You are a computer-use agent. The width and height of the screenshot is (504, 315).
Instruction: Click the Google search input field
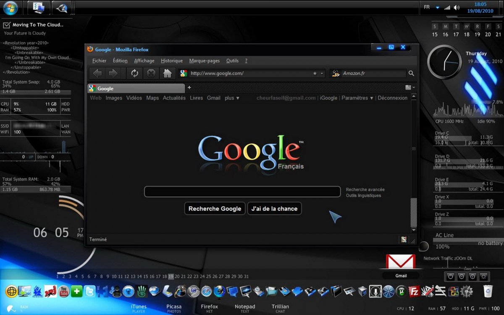(x=242, y=192)
